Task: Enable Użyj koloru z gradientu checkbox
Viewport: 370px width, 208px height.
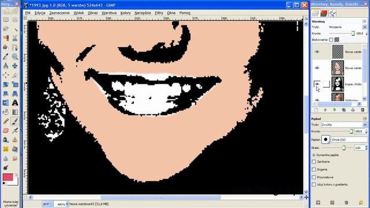Action: 313,184
